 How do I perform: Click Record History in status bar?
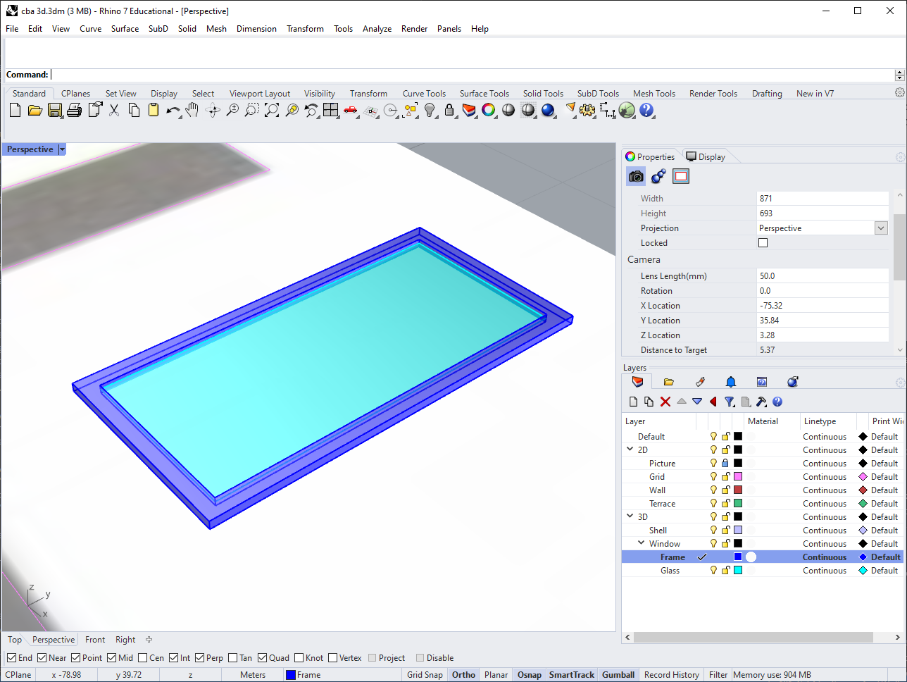click(x=672, y=675)
